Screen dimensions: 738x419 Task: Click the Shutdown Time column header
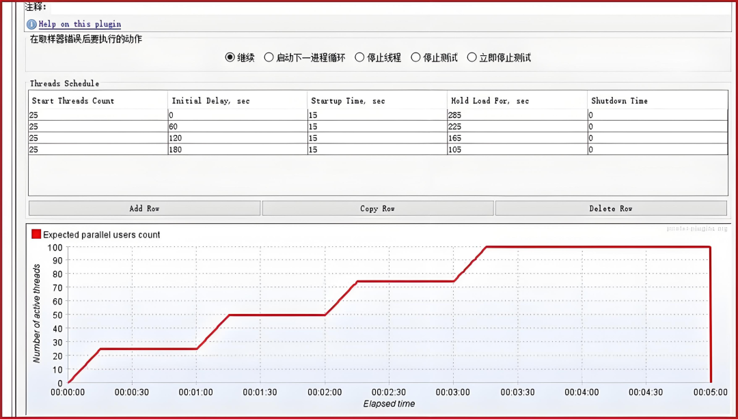coord(657,100)
